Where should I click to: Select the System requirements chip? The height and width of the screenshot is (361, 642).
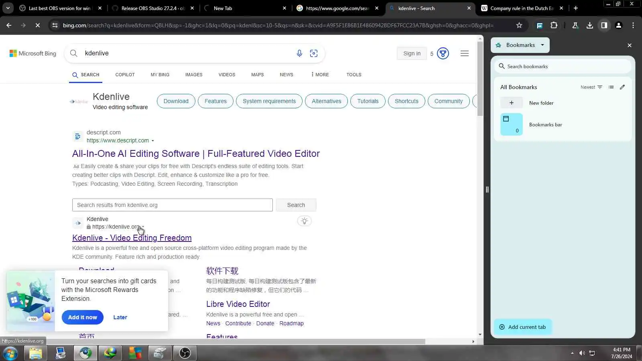pyautogui.click(x=269, y=101)
